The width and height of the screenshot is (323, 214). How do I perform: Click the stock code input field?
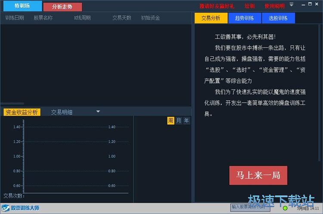pyautogui.click(x=251, y=208)
